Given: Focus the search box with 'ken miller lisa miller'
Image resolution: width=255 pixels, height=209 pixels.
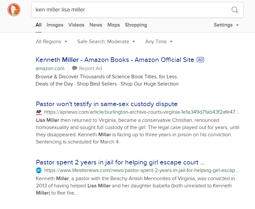Looking at the screenshot, I should pos(137,10).
